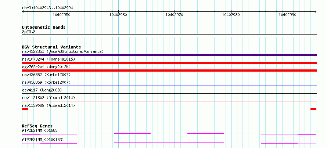327x148 pixels.
Task: Click the chr3:10402943..10402994 coordinate label
Action: coord(47,8)
